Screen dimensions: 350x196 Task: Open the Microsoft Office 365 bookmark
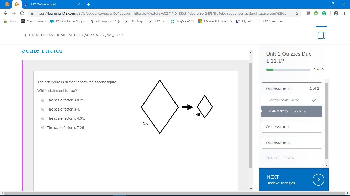click(215, 21)
